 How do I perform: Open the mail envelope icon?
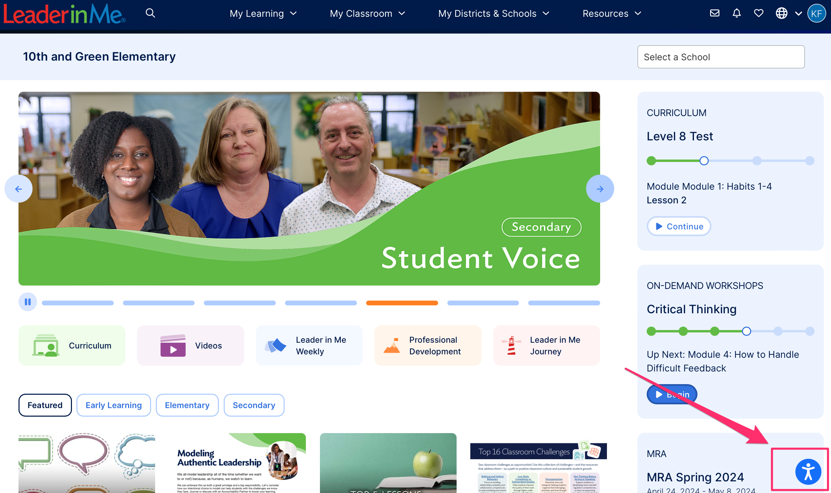coord(715,13)
